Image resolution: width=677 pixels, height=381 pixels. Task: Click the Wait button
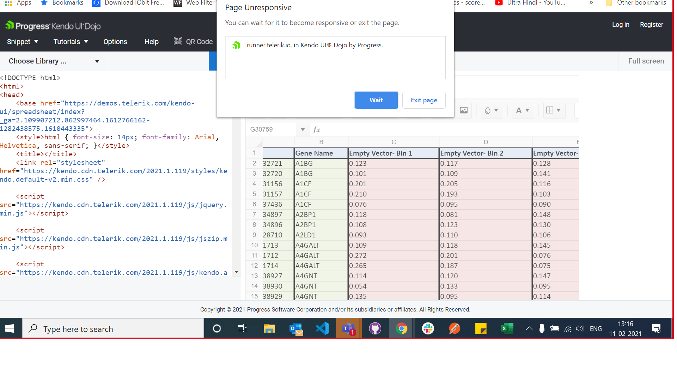376,100
